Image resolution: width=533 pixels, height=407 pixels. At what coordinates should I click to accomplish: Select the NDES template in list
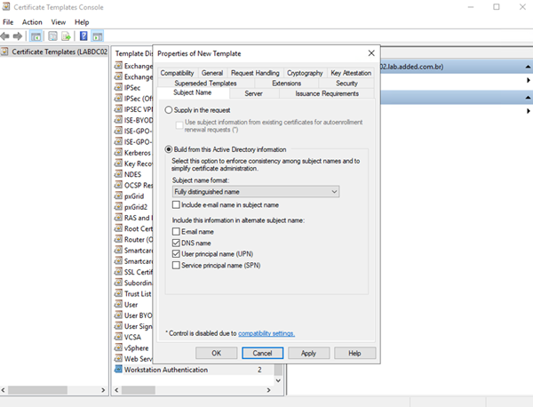coord(132,175)
